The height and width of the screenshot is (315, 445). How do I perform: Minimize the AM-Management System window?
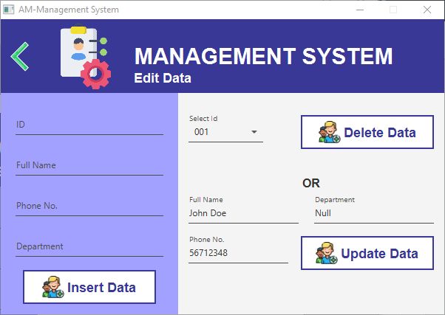click(x=360, y=10)
